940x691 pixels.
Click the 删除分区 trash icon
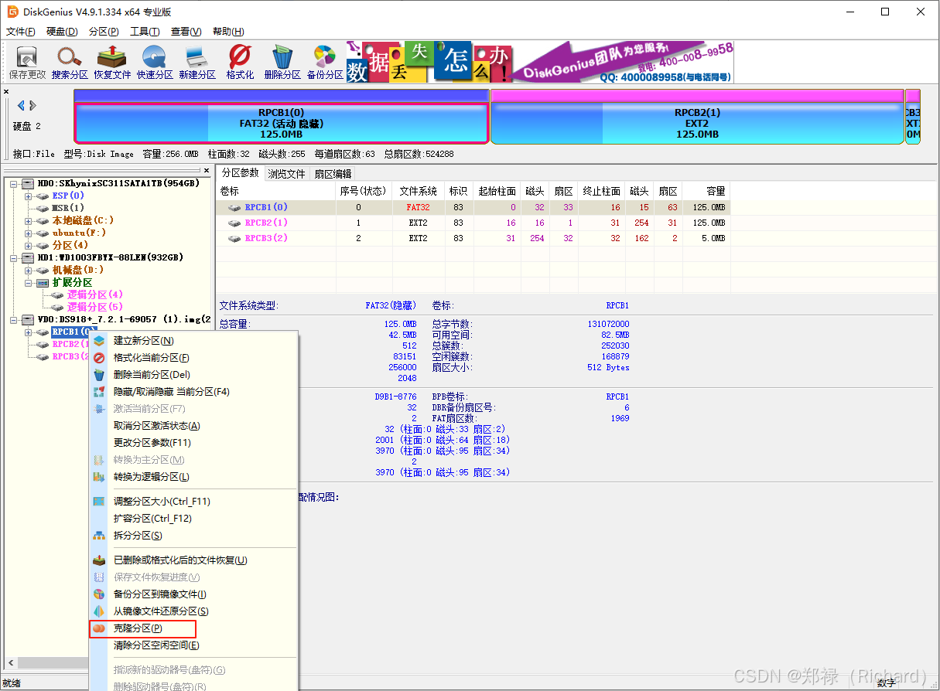[282, 62]
